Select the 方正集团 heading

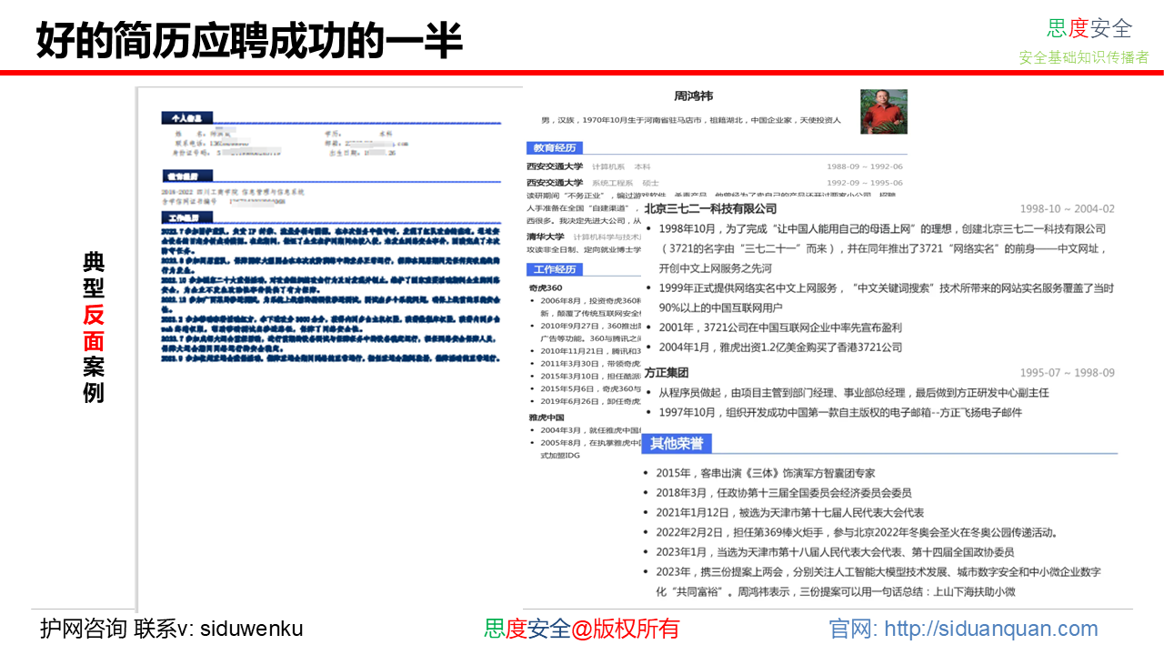pos(667,372)
